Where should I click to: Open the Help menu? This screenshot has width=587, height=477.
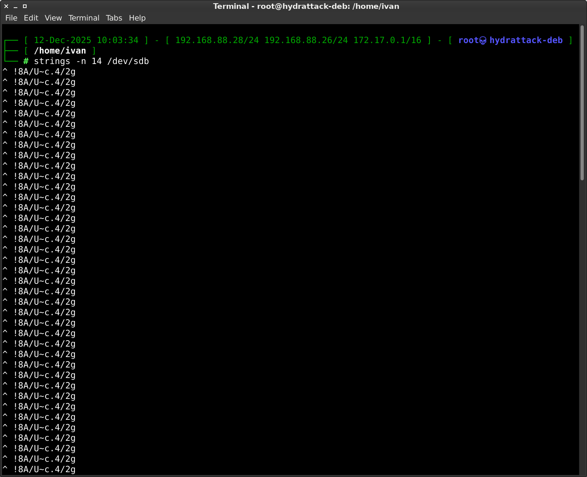tap(137, 18)
